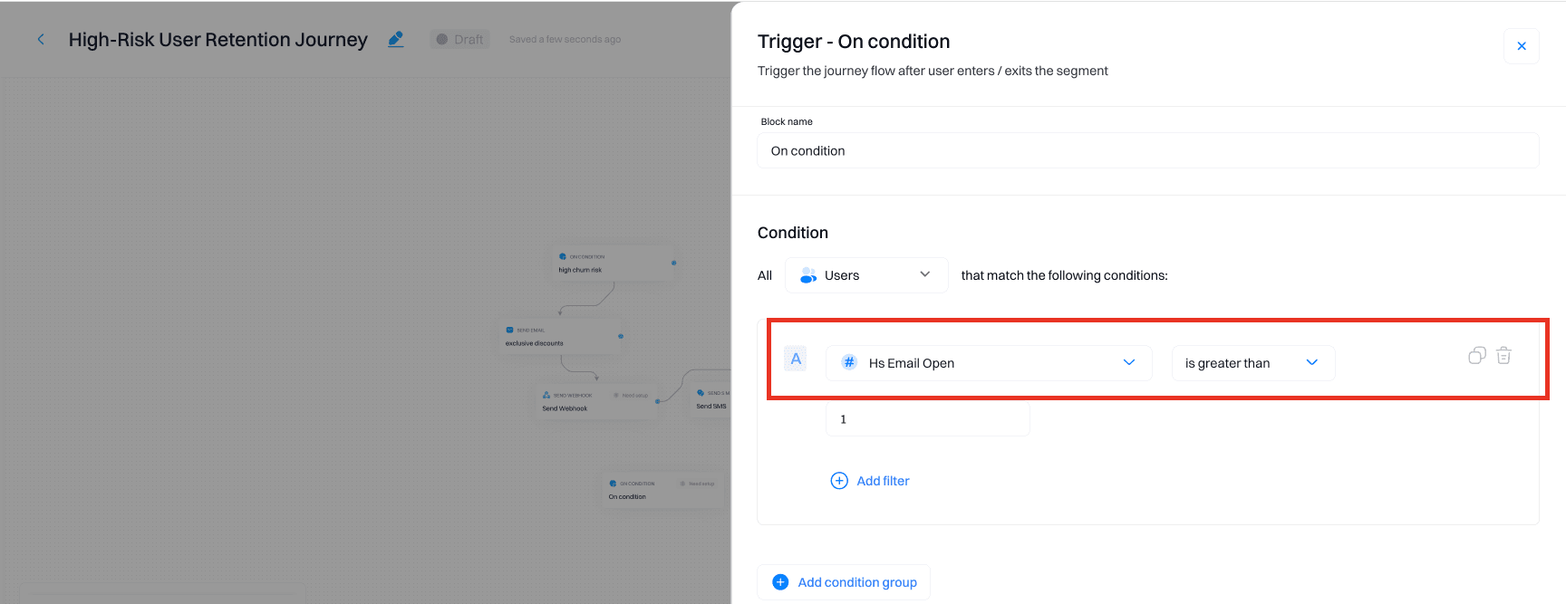Click the hash icon on Hs Email Open

(x=849, y=363)
